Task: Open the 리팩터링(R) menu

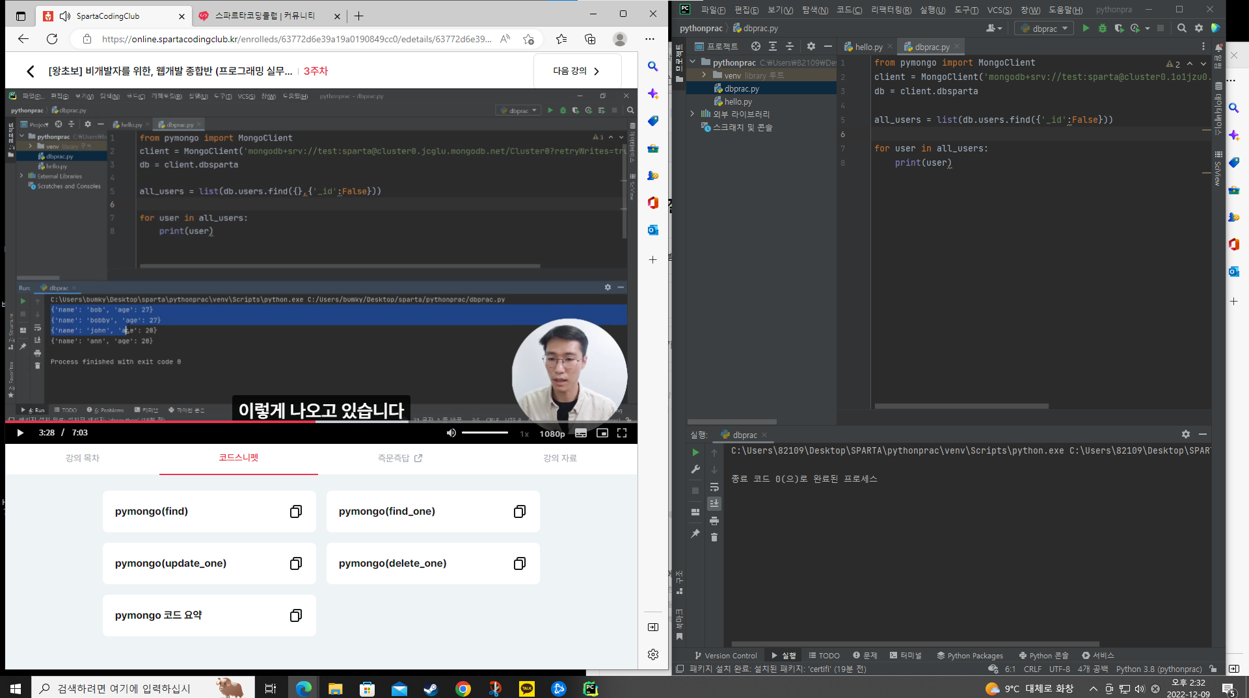Action: (x=891, y=10)
